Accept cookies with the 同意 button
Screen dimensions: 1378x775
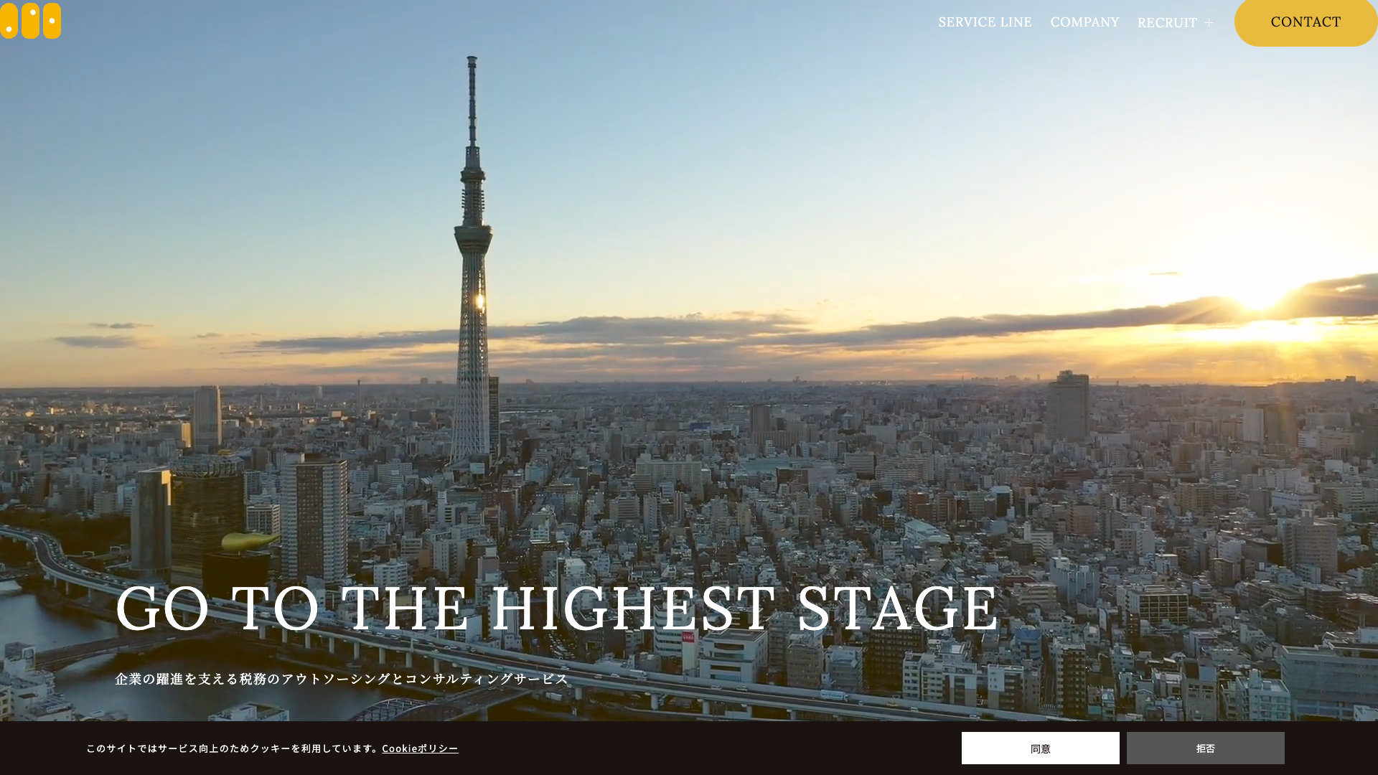click(x=1040, y=748)
